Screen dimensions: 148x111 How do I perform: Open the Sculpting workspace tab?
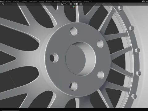pyautogui.click(x=16, y=2)
